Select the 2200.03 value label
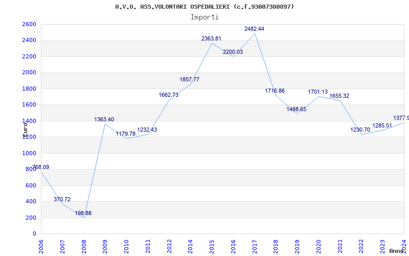 [x=233, y=52]
